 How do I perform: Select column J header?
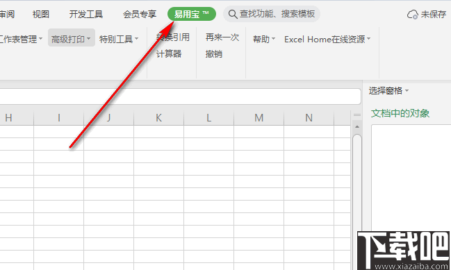108,118
